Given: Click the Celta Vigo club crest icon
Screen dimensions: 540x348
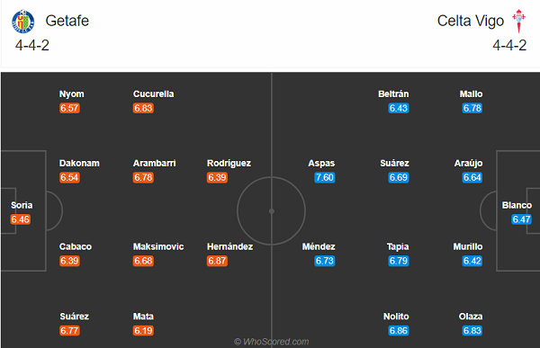Looking at the screenshot, I should coord(518,21).
